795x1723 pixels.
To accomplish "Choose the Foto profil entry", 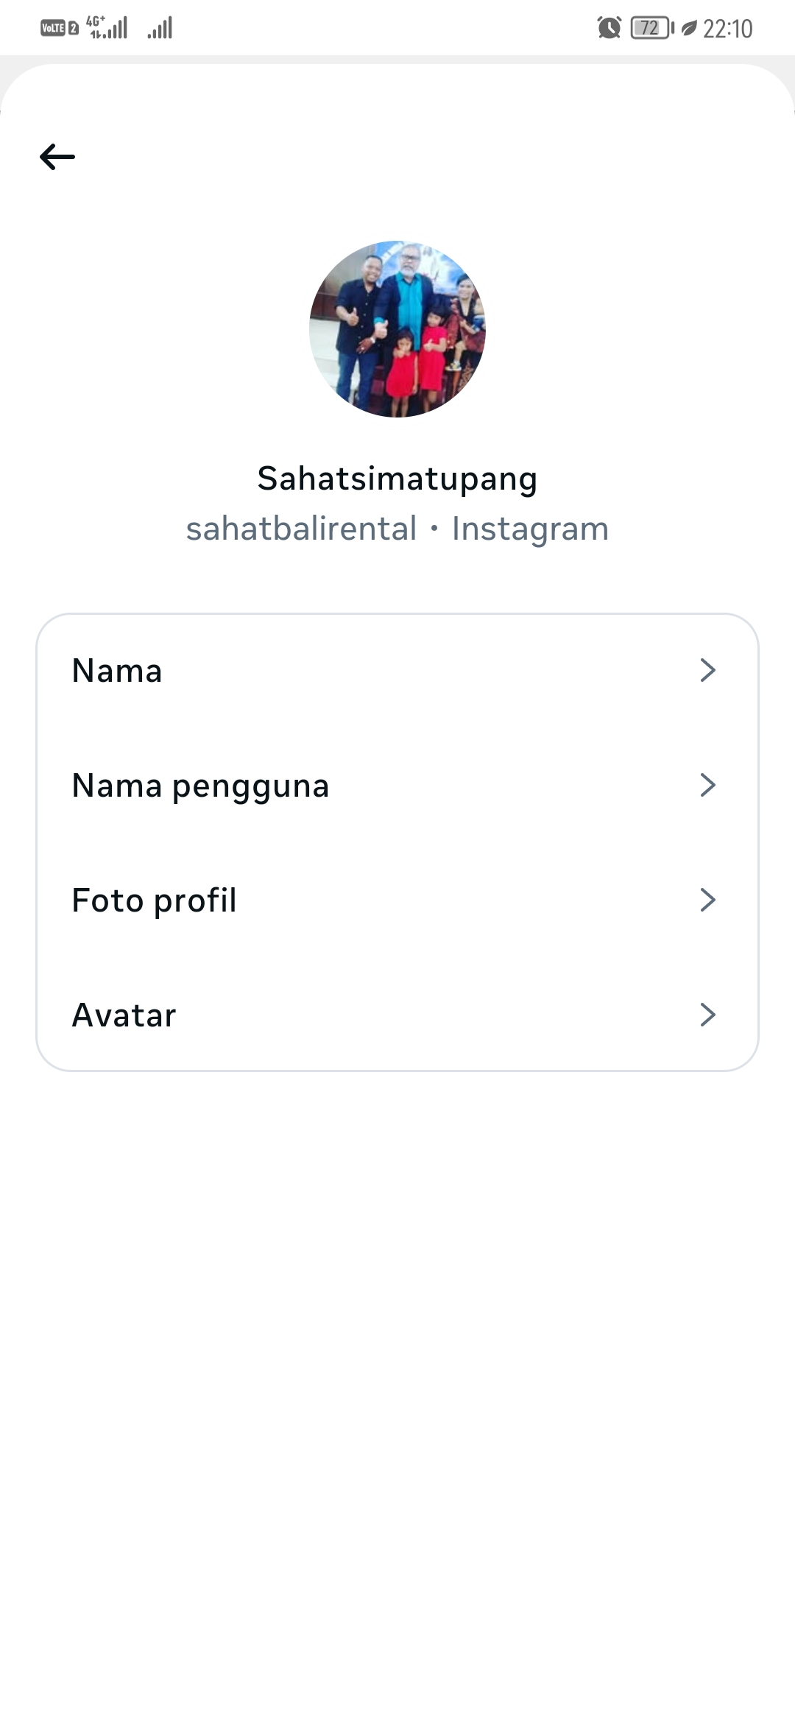I will coord(154,901).
